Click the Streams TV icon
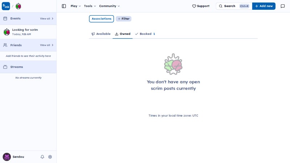This screenshot has width=290, height=163. tap(5, 67)
